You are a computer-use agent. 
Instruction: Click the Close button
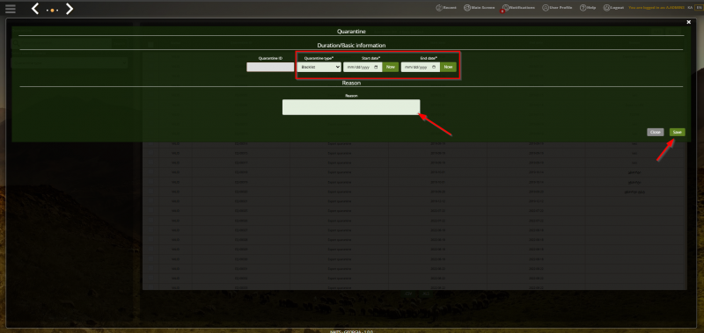click(656, 132)
